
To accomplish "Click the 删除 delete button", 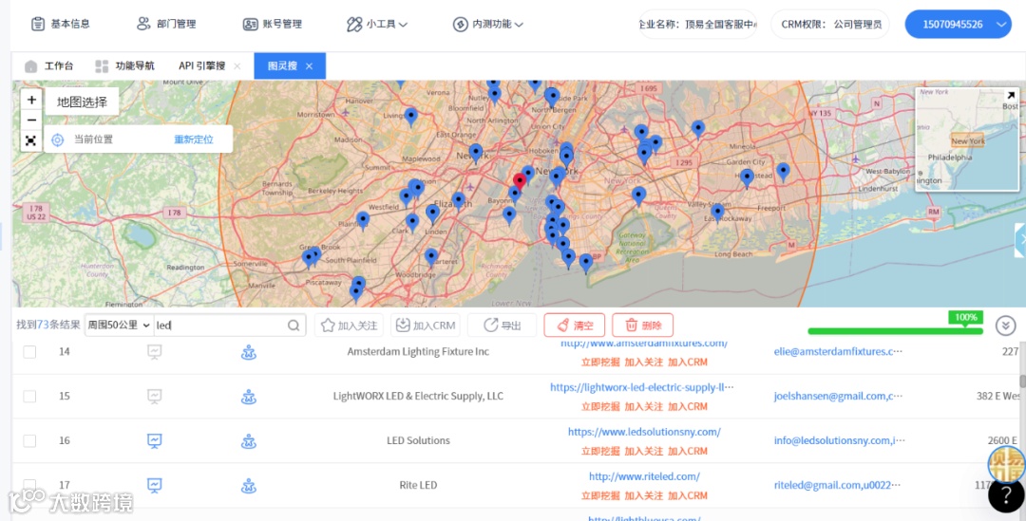I will (x=642, y=326).
